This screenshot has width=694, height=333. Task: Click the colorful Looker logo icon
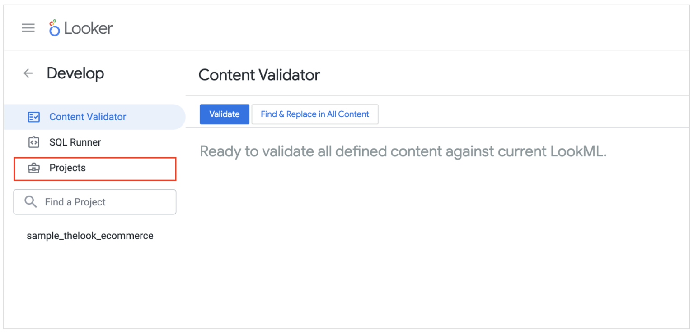[54, 28]
